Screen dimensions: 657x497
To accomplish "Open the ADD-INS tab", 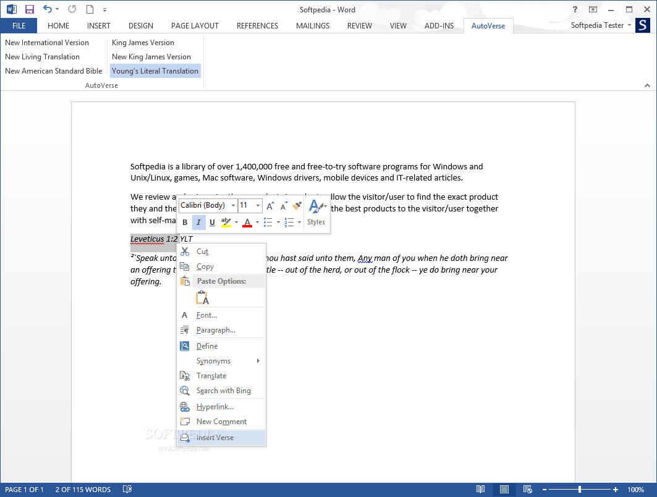I will click(439, 25).
